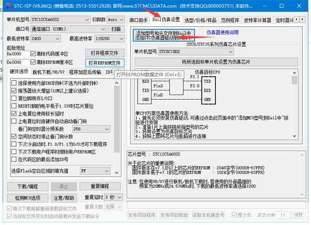Click 发布项目程序 button
311x225 pixels.
[142, 215]
